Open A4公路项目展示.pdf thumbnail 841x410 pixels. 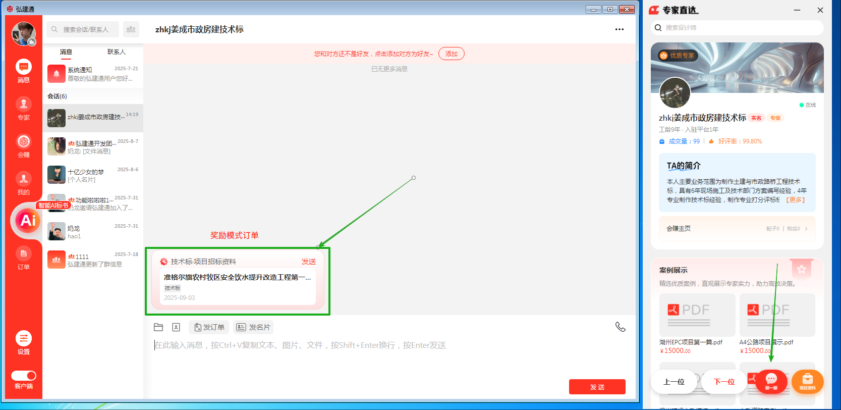point(777,315)
